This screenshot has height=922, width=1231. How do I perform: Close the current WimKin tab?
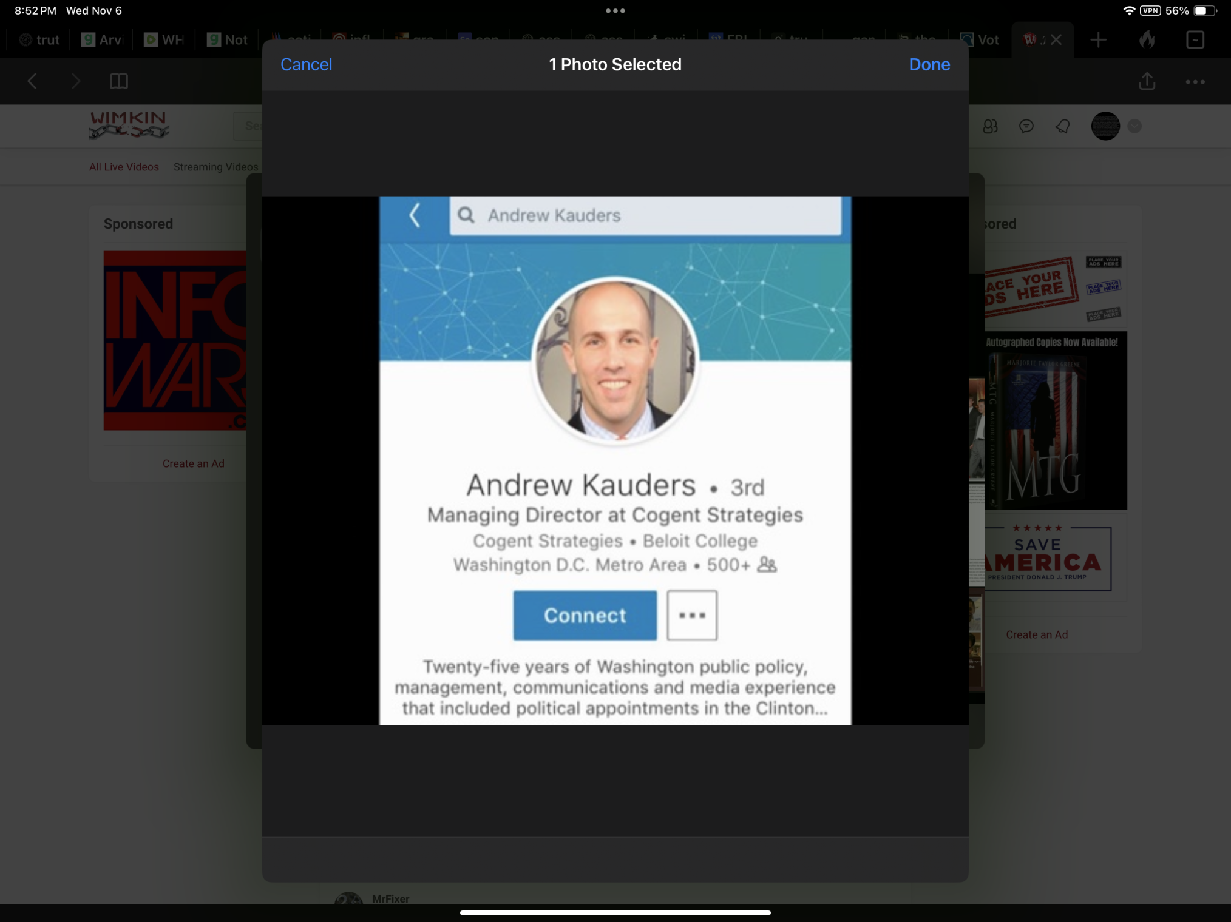point(1056,40)
